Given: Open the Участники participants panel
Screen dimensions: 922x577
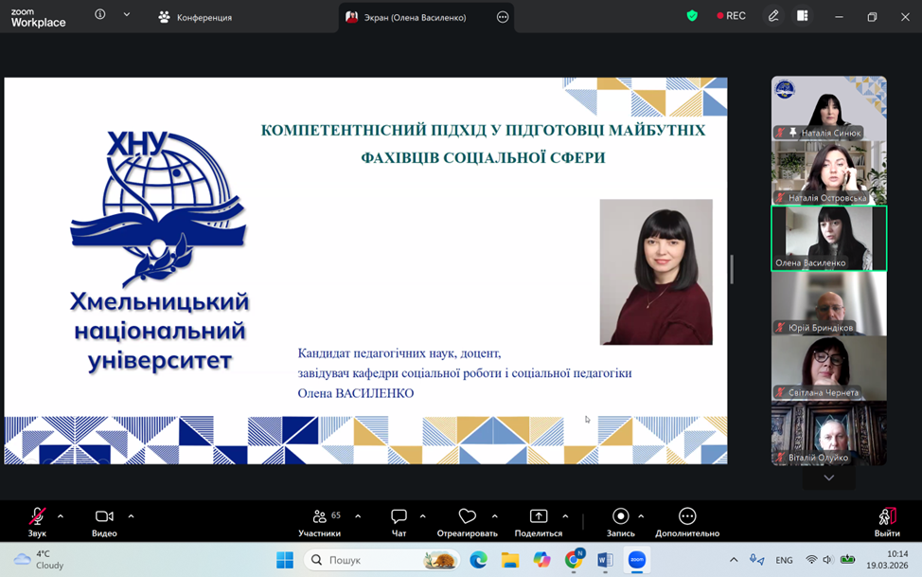Looking at the screenshot, I should [x=320, y=517].
